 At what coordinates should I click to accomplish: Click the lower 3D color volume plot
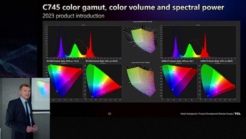(x=141, y=81)
